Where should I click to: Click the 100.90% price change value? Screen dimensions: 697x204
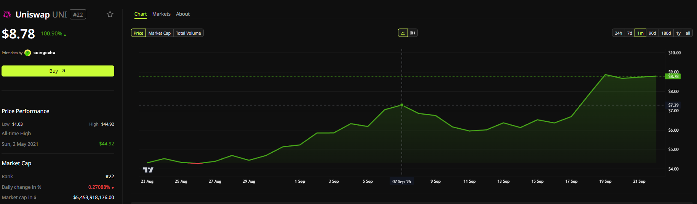(x=51, y=33)
